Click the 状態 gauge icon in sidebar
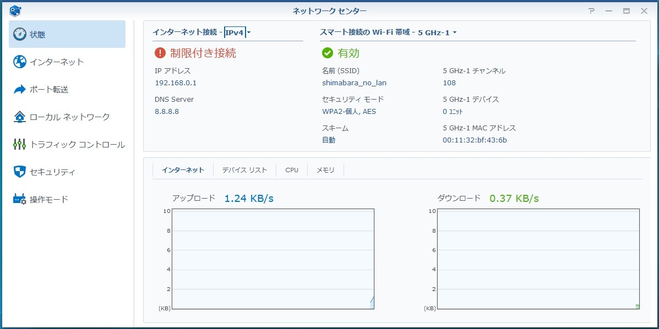659x329 pixels. point(20,34)
